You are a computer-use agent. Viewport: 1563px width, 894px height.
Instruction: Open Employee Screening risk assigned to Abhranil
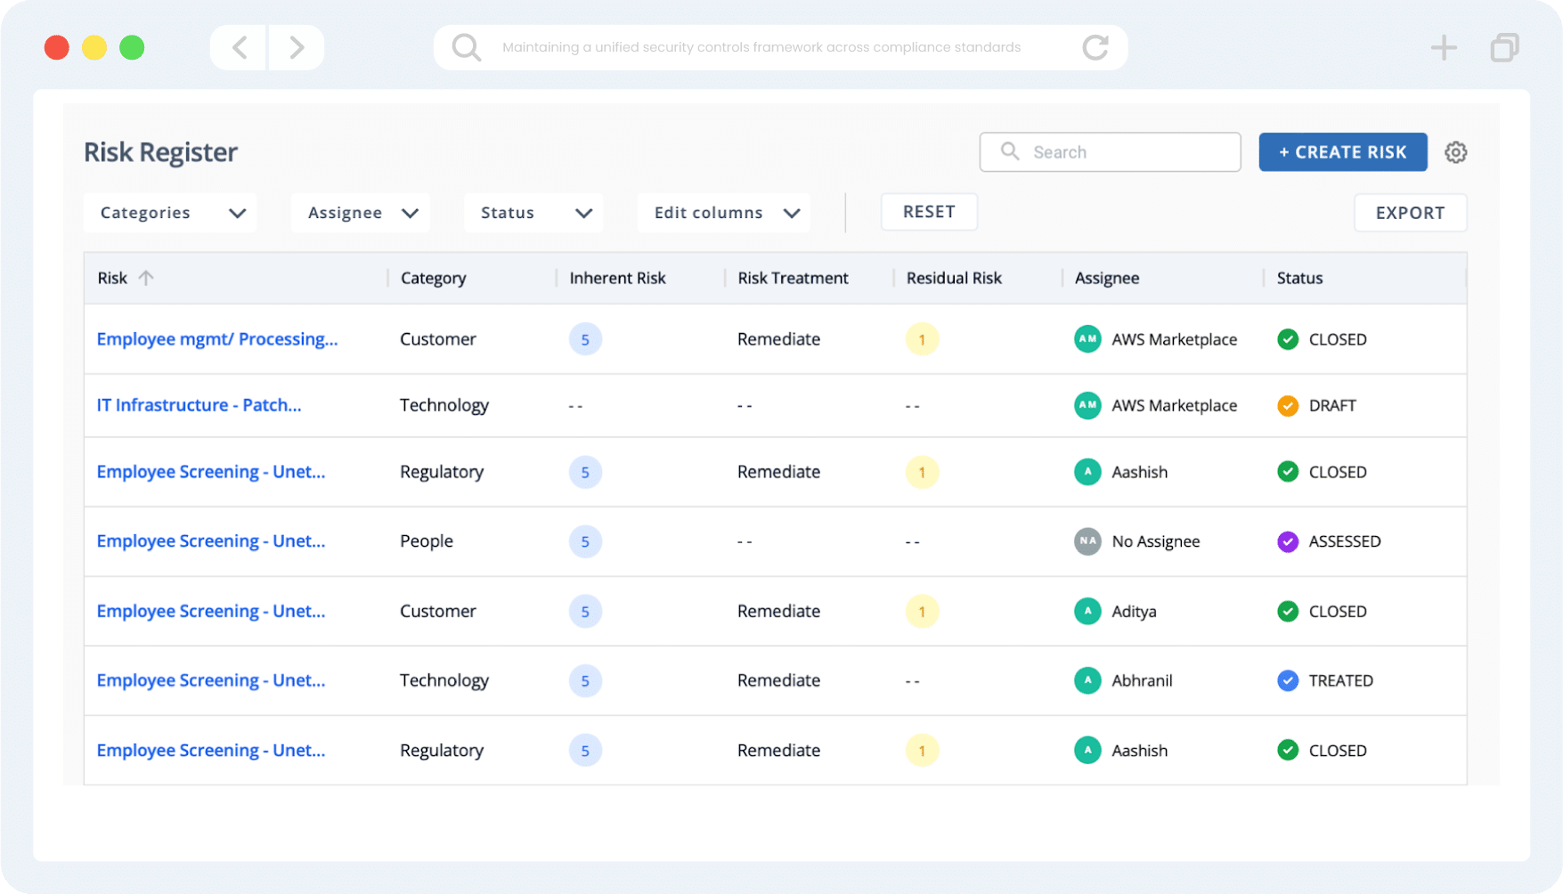pos(211,680)
